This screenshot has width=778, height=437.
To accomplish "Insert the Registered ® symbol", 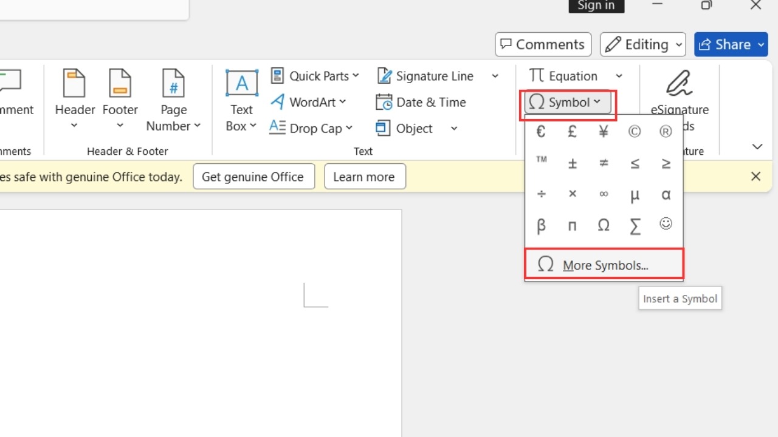I will tap(666, 132).
